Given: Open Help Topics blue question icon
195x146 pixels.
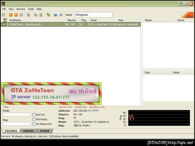Looking at the screenshot, I should [x=56, y=15].
